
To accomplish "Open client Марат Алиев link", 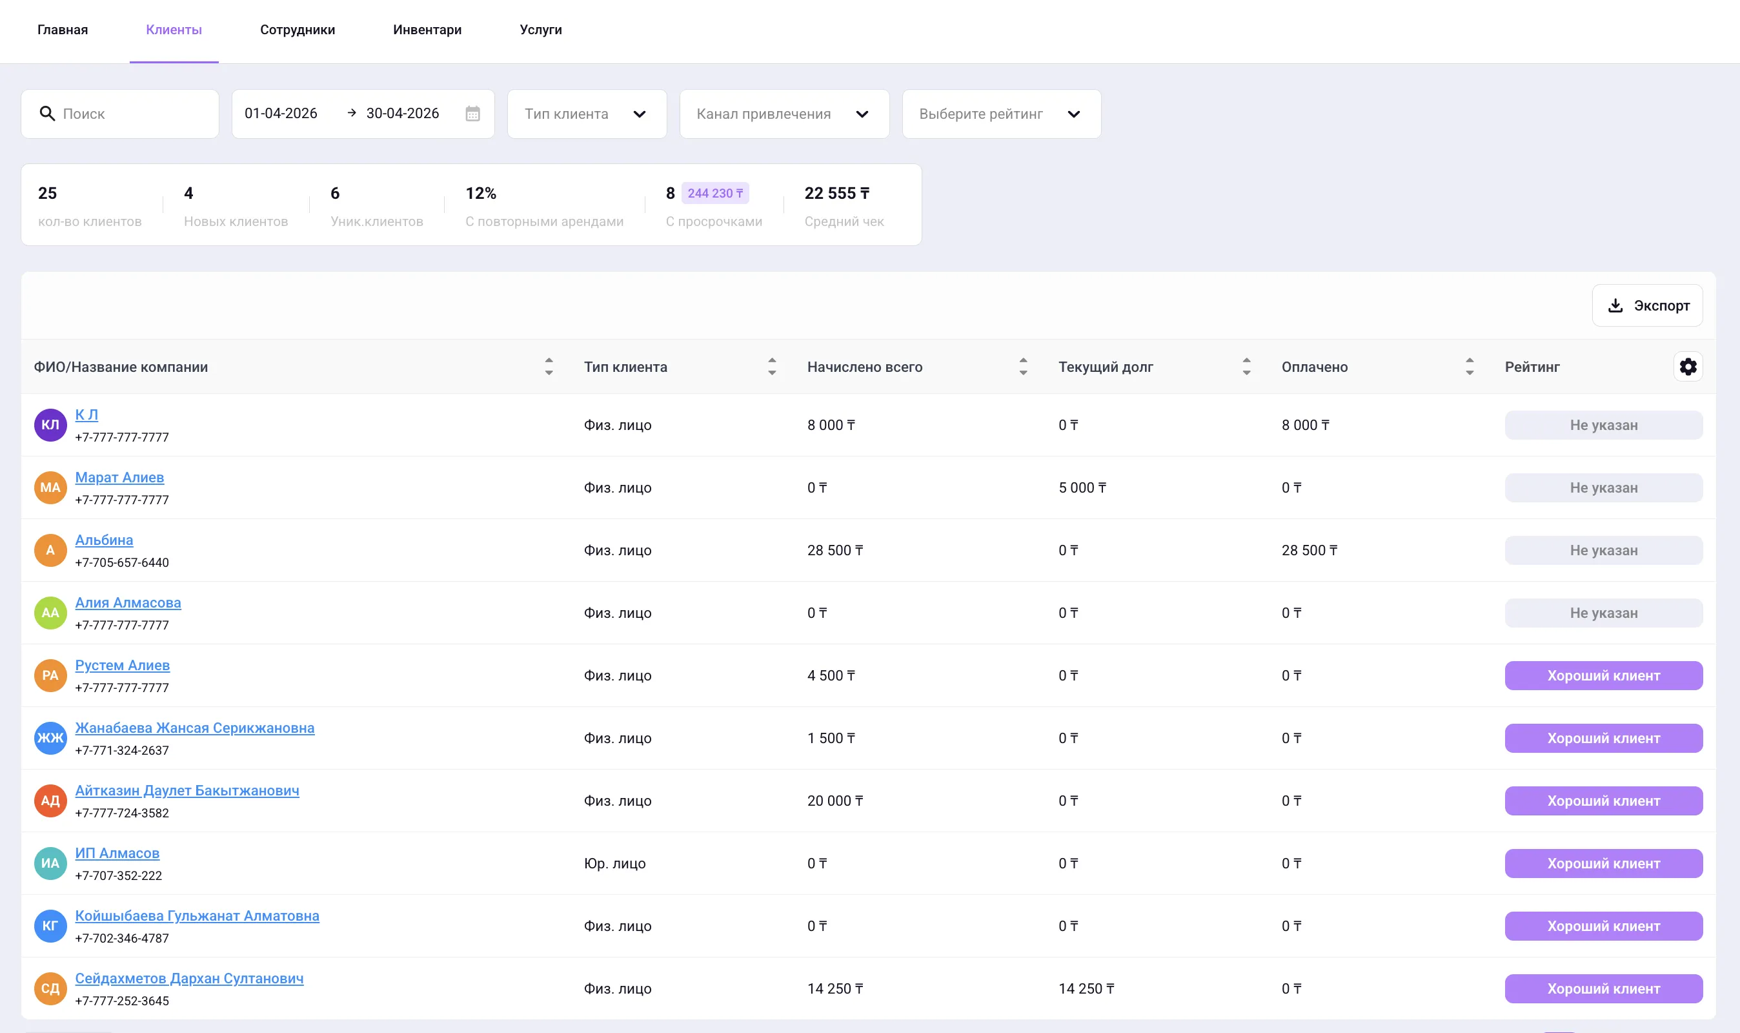I will pyautogui.click(x=119, y=478).
